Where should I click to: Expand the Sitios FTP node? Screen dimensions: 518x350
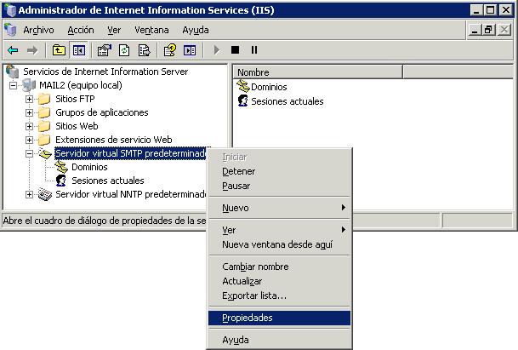pos(29,100)
